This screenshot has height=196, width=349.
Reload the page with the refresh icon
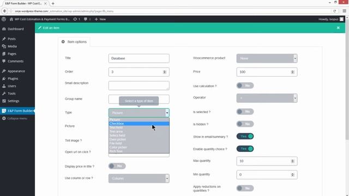click(x=334, y=11)
